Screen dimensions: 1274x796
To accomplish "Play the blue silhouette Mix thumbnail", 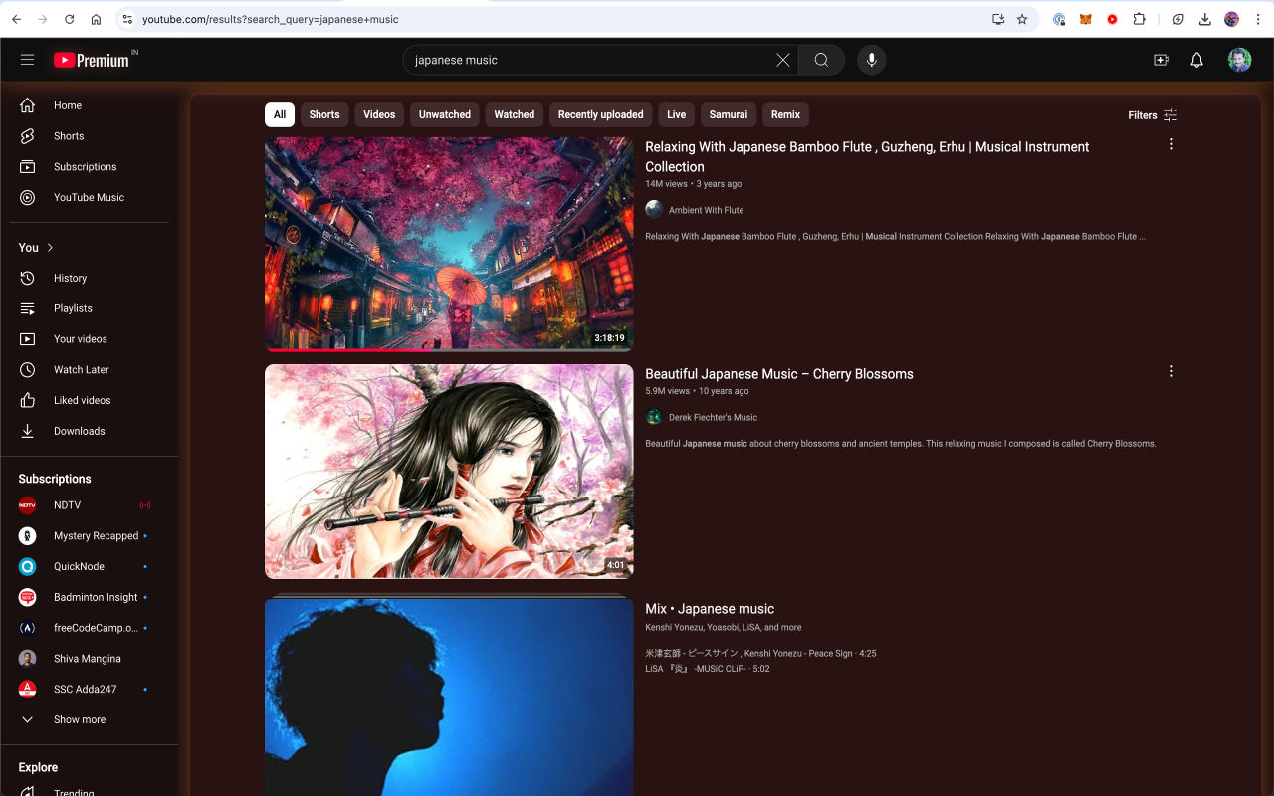I will pos(449,696).
